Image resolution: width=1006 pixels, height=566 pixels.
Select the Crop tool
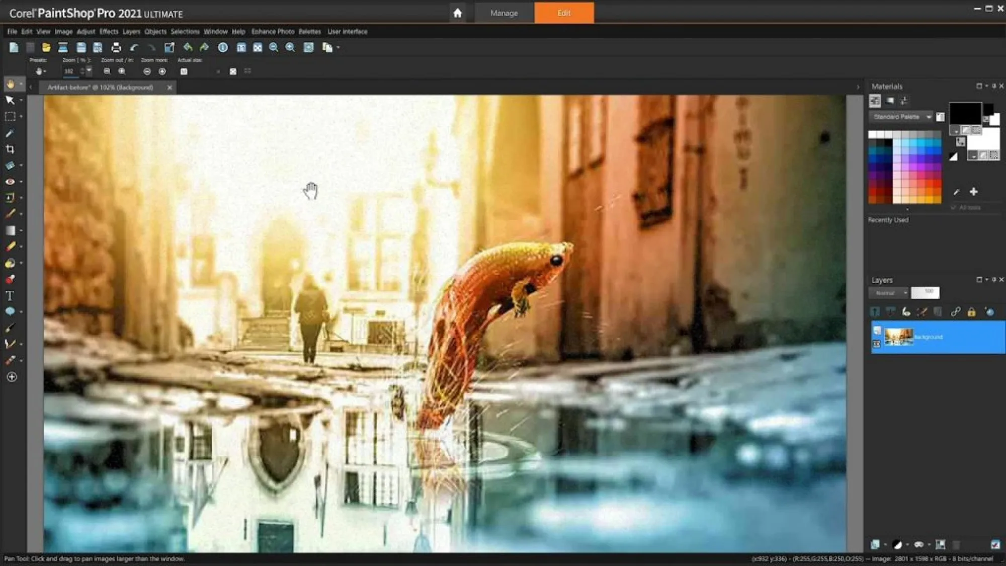tap(10, 149)
